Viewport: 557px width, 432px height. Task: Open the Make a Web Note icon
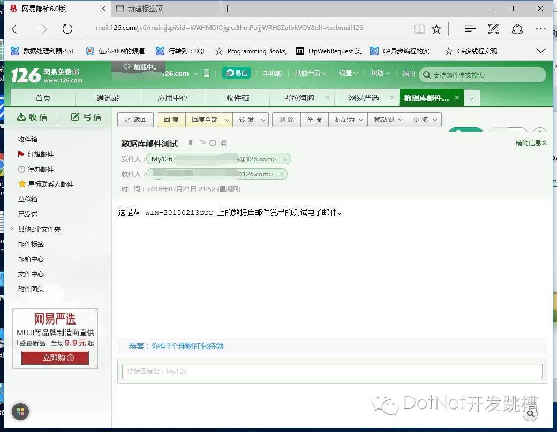(x=493, y=29)
